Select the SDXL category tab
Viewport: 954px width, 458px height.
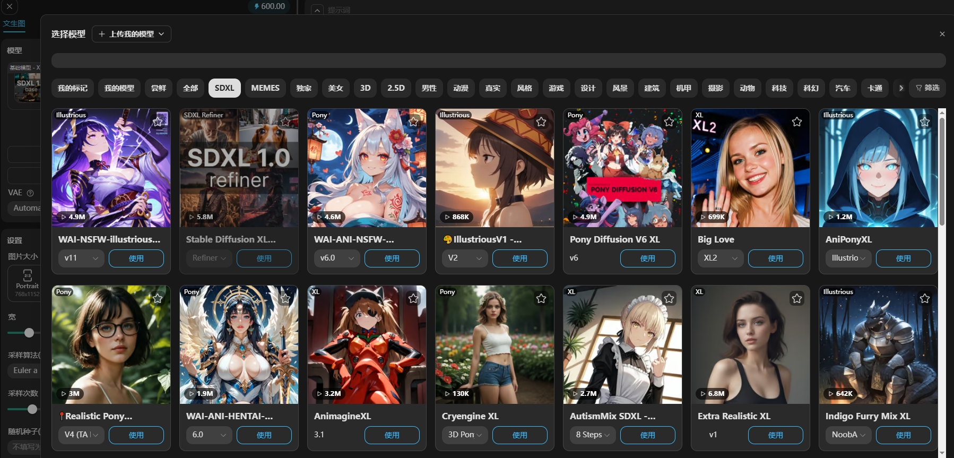pyautogui.click(x=224, y=88)
